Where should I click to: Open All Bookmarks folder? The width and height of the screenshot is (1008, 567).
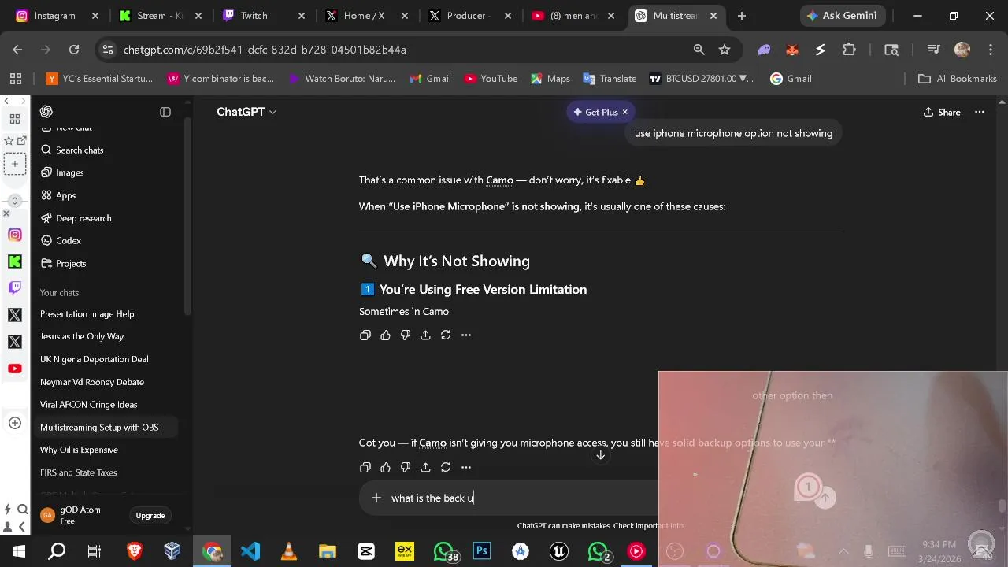pyautogui.click(x=958, y=79)
